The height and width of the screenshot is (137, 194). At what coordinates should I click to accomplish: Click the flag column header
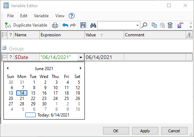click(4, 35)
